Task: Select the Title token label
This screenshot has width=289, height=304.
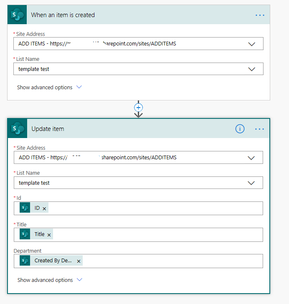Action: 39,234
